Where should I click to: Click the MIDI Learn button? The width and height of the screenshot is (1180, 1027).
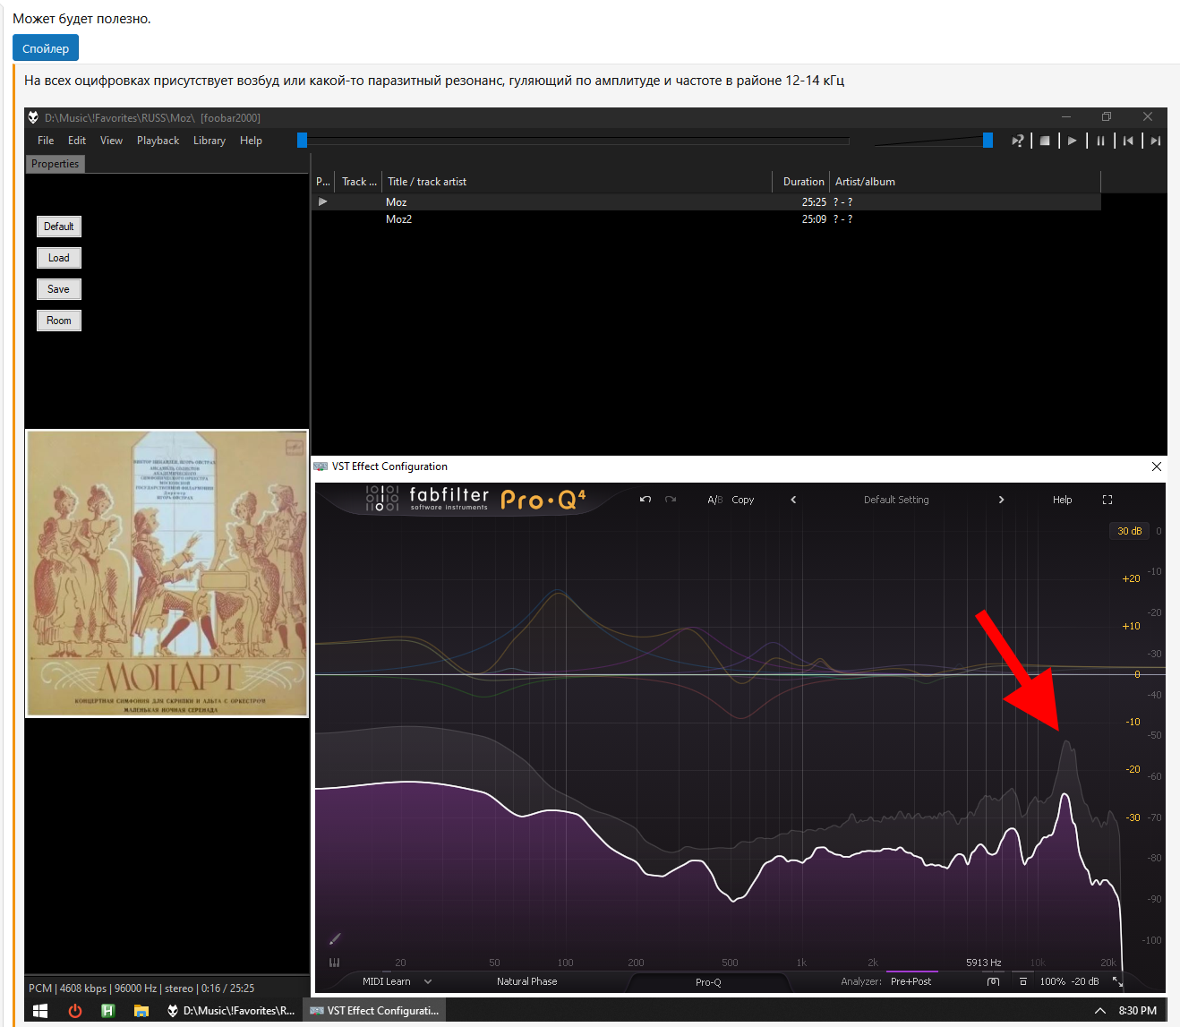click(387, 981)
